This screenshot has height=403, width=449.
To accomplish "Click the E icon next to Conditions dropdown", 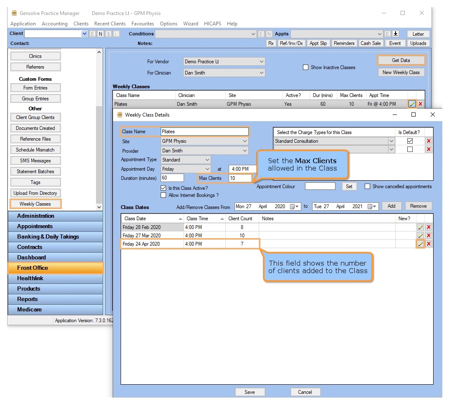I will click(x=261, y=34).
